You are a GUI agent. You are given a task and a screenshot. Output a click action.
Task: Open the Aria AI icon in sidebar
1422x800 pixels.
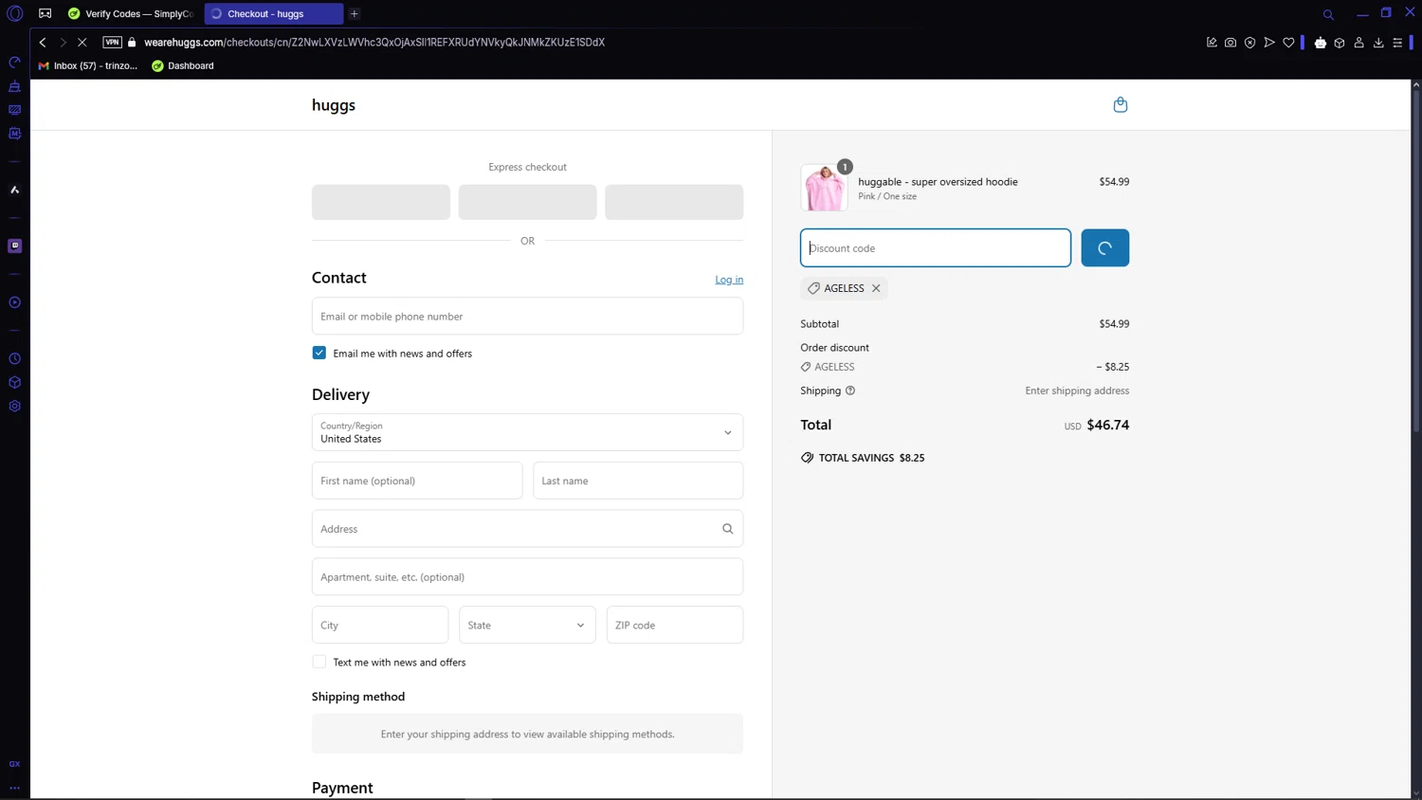(x=14, y=190)
